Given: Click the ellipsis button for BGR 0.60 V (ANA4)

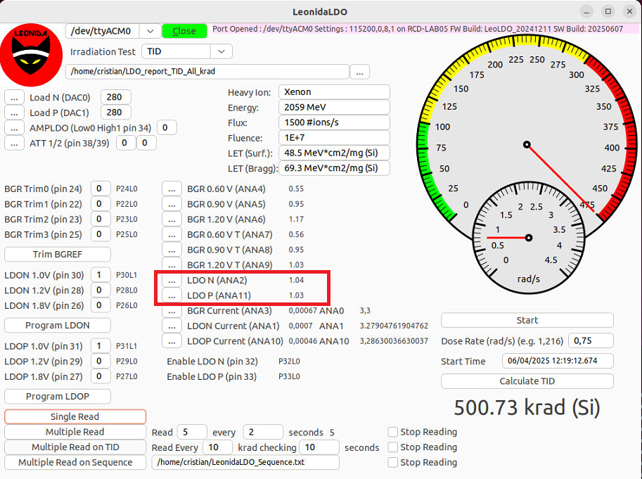Looking at the screenshot, I should coord(172,189).
